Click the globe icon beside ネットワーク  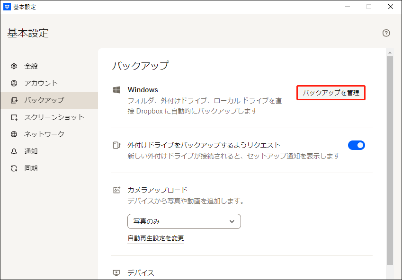14,134
